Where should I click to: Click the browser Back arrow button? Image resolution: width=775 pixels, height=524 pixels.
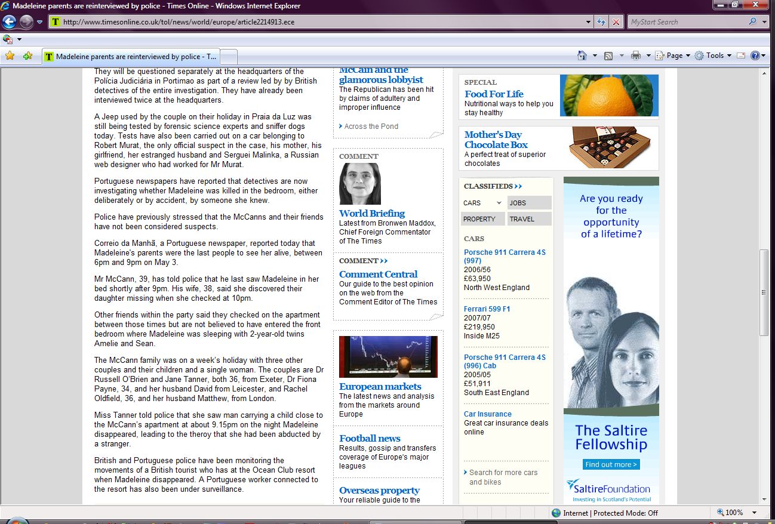tap(10, 22)
